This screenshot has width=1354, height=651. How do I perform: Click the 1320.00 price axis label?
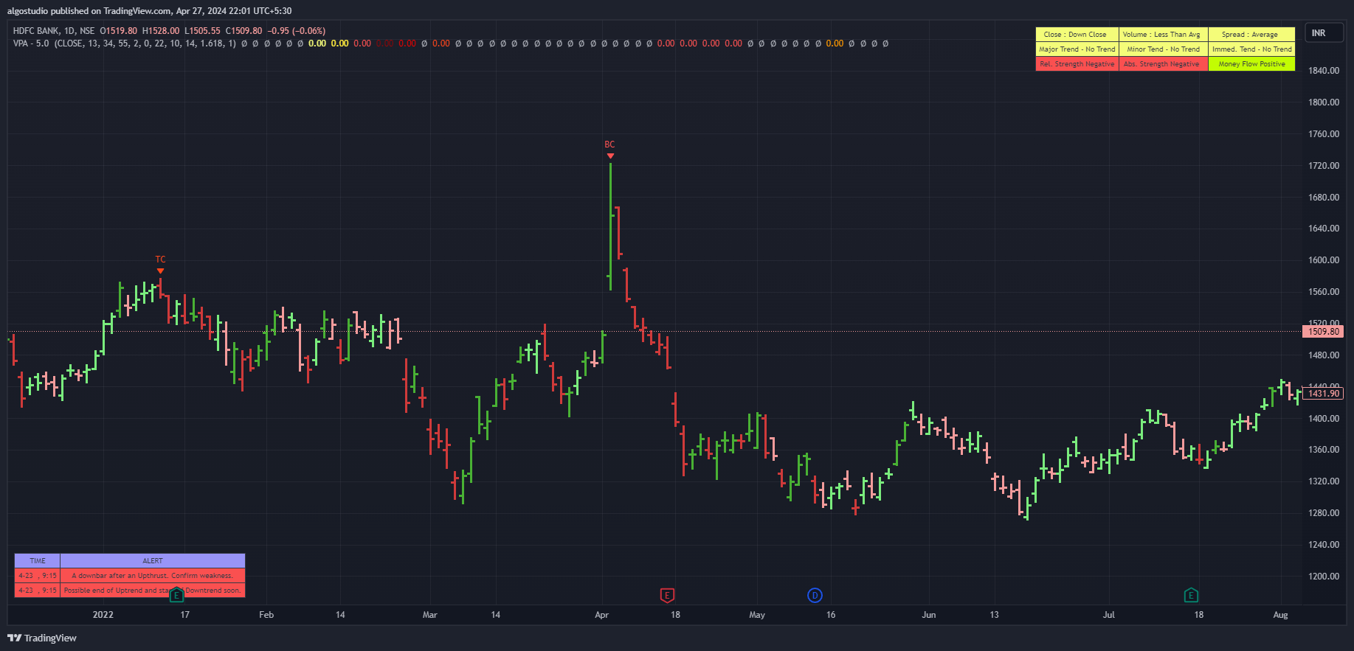point(1324,481)
